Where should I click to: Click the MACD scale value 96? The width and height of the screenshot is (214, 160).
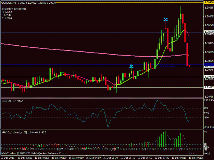206,132
